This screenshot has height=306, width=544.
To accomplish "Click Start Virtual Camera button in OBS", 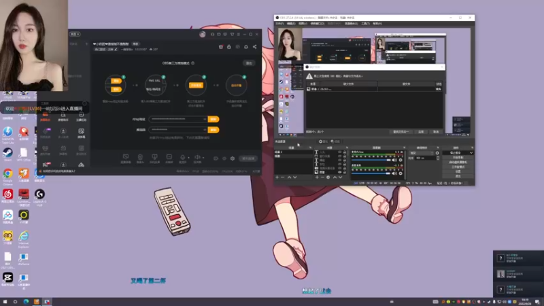I will tap(458, 163).
